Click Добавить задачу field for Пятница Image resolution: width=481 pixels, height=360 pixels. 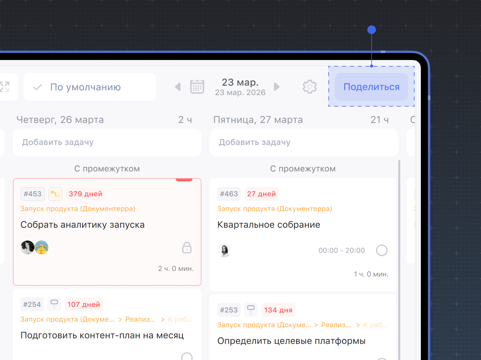[x=304, y=142]
